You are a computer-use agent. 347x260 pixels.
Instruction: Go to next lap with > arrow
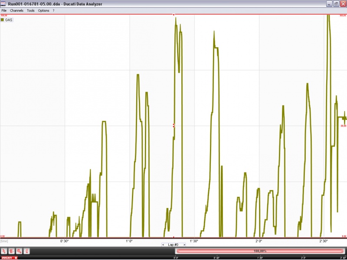(184, 245)
